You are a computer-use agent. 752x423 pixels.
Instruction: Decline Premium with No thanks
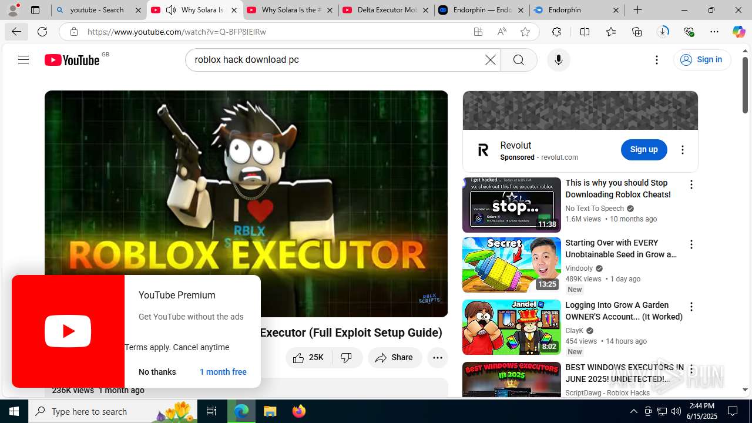157,372
